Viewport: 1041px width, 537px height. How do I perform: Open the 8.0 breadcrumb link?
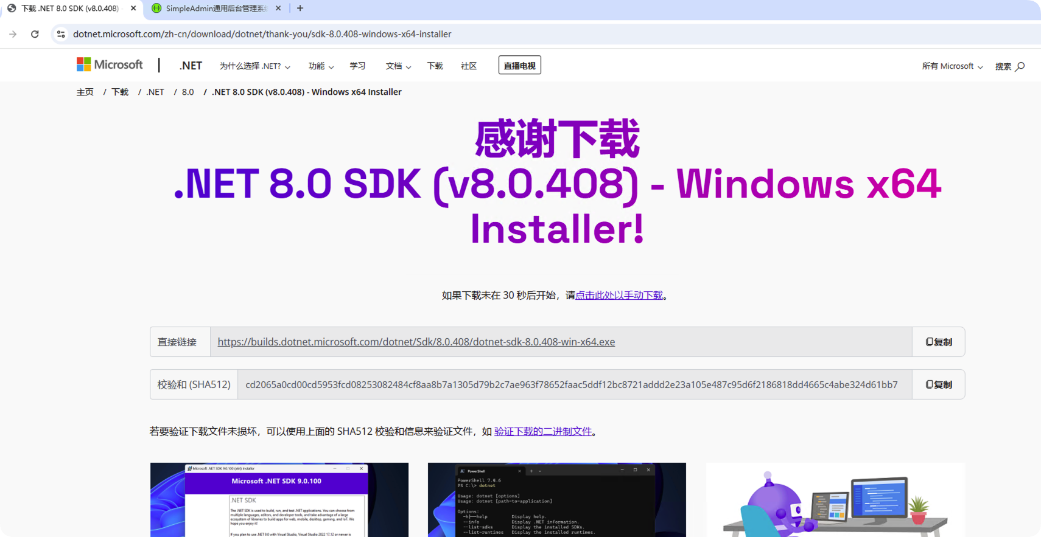point(188,92)
